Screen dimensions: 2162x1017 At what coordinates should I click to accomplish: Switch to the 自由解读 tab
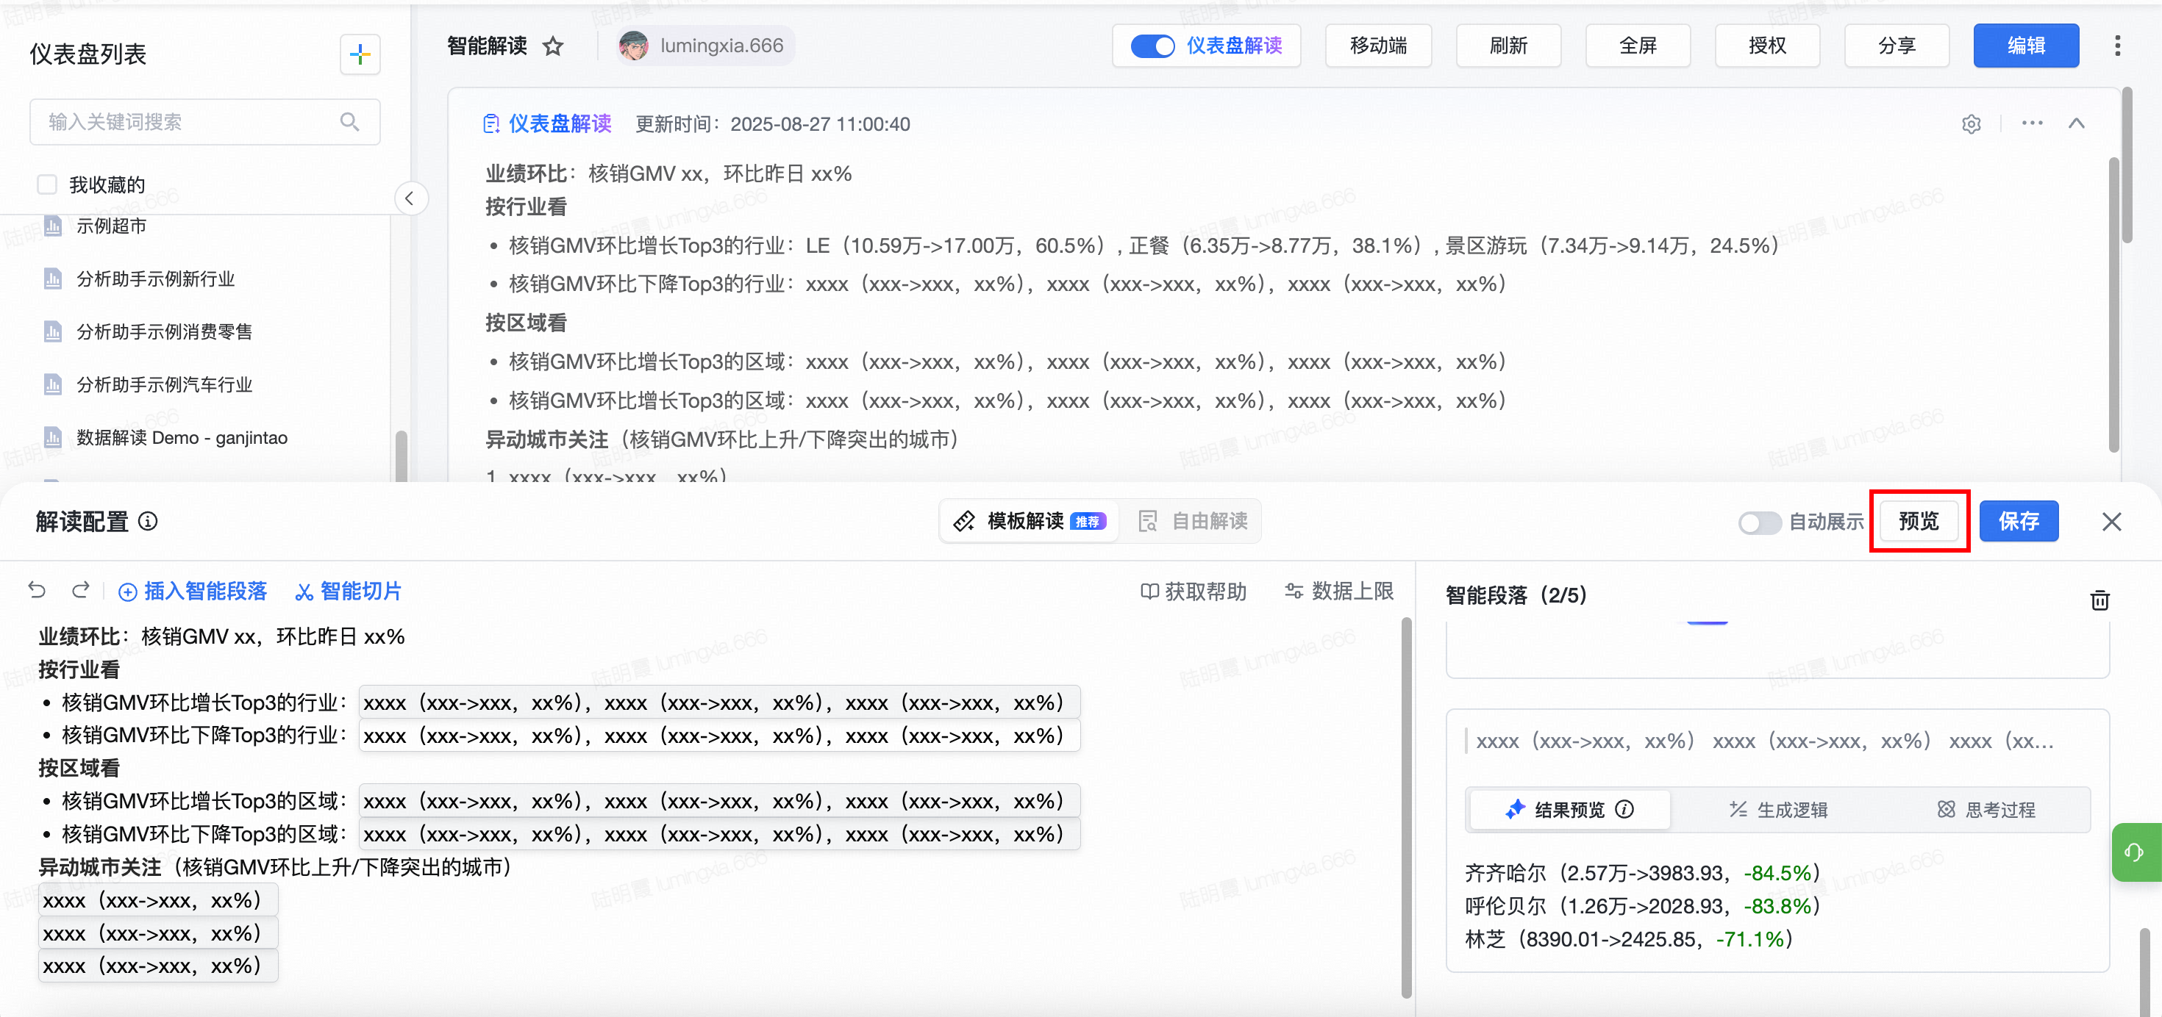(x=1193, y=522)
